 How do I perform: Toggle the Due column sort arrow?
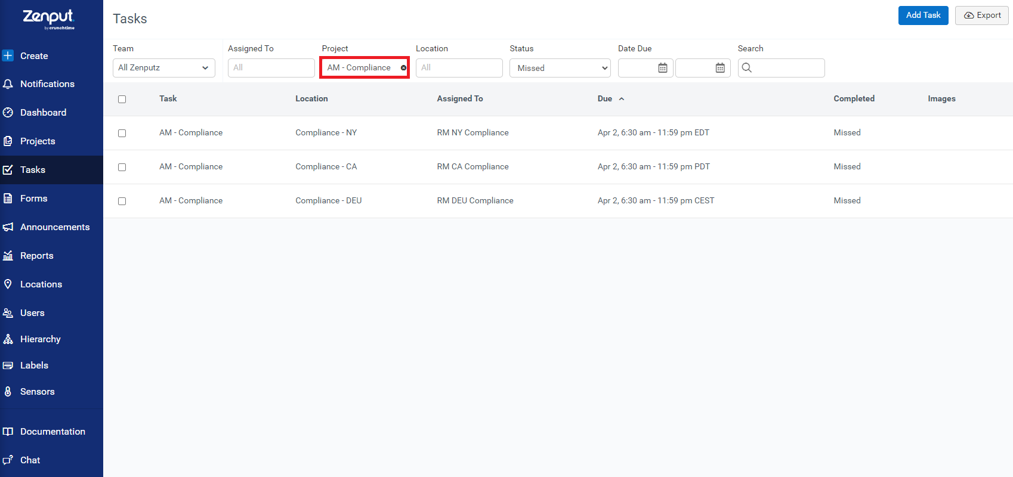click(621, 99)
